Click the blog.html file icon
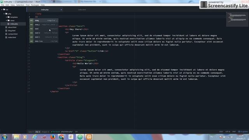 point(6,31)
